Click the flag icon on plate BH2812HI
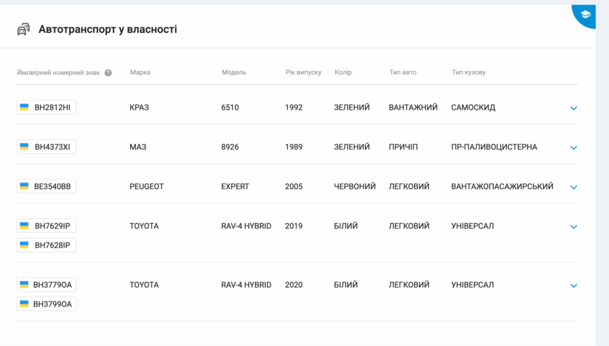This screenshot has height=346, width=609. [x=24, y=108]
